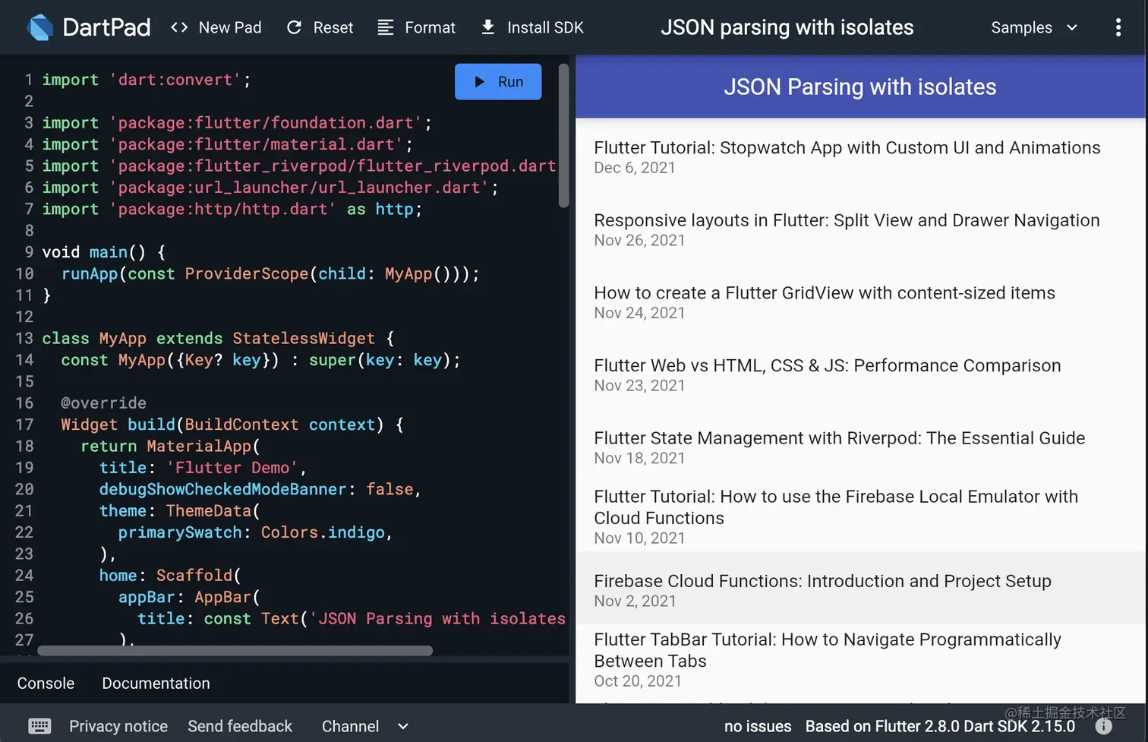Open the keyboard shortcuts icon

click(x=39, y=726)
